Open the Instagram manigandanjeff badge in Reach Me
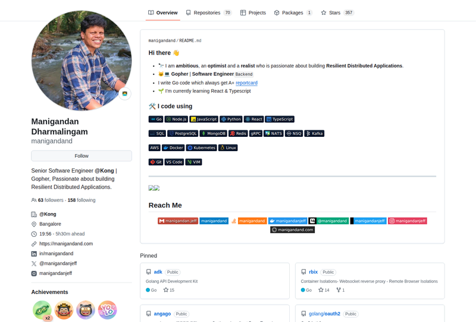Viewport: 476px width, 322px height. pyautogui.click(x=408, y=221)
